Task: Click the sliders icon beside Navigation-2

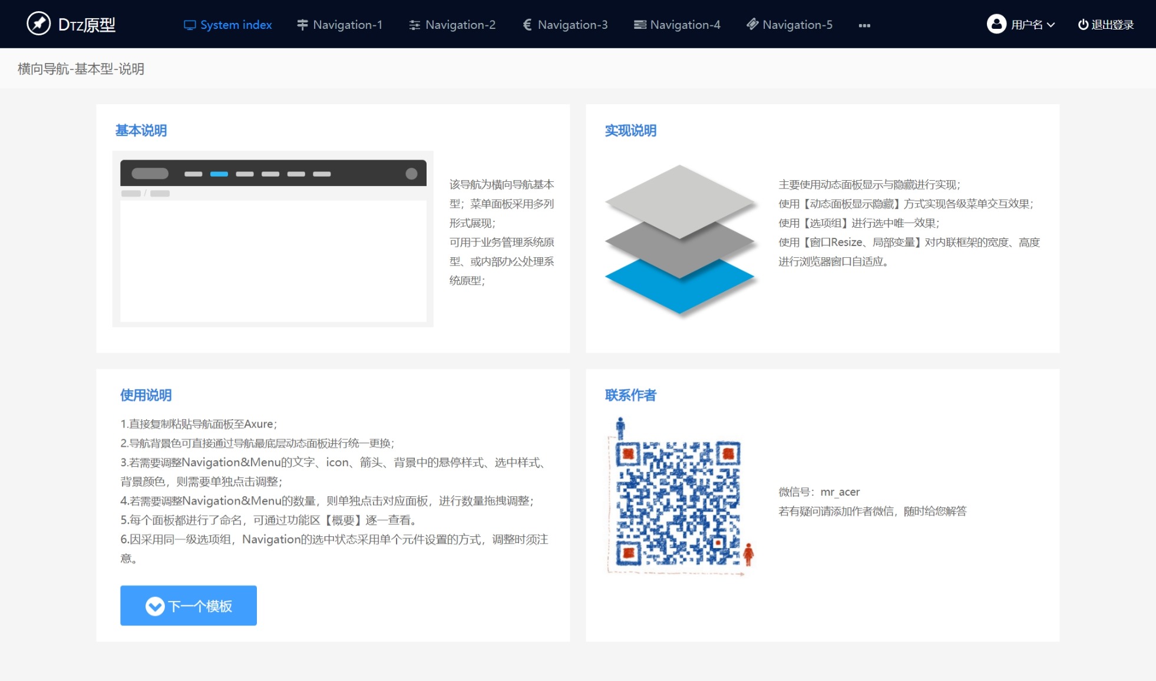Action: click(x=415, y=25)
